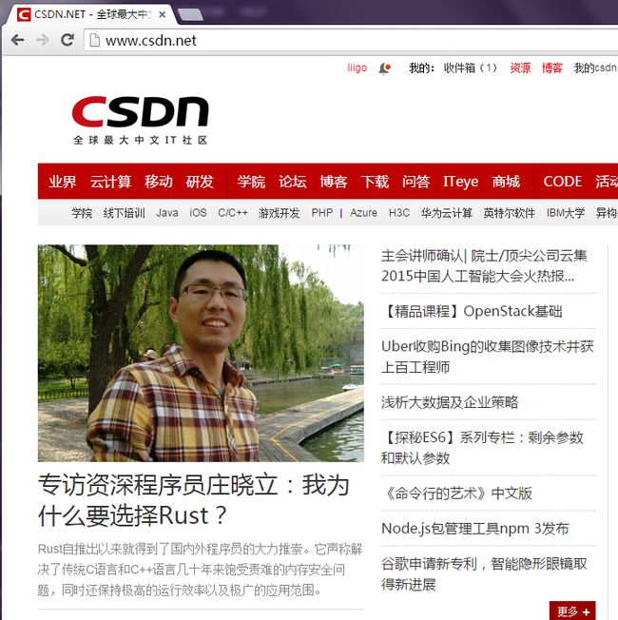Click the browser forward arrow
Viewport: 618px width, 620px height.
pos(42,40)
